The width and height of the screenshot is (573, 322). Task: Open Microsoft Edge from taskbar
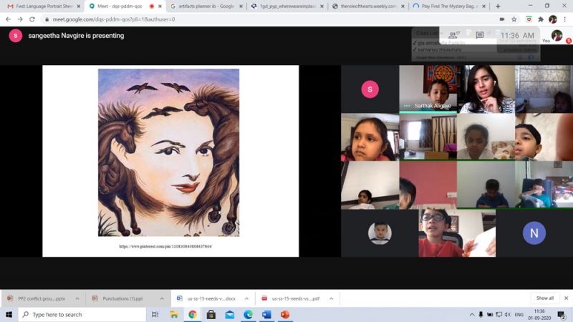point(248,314)
